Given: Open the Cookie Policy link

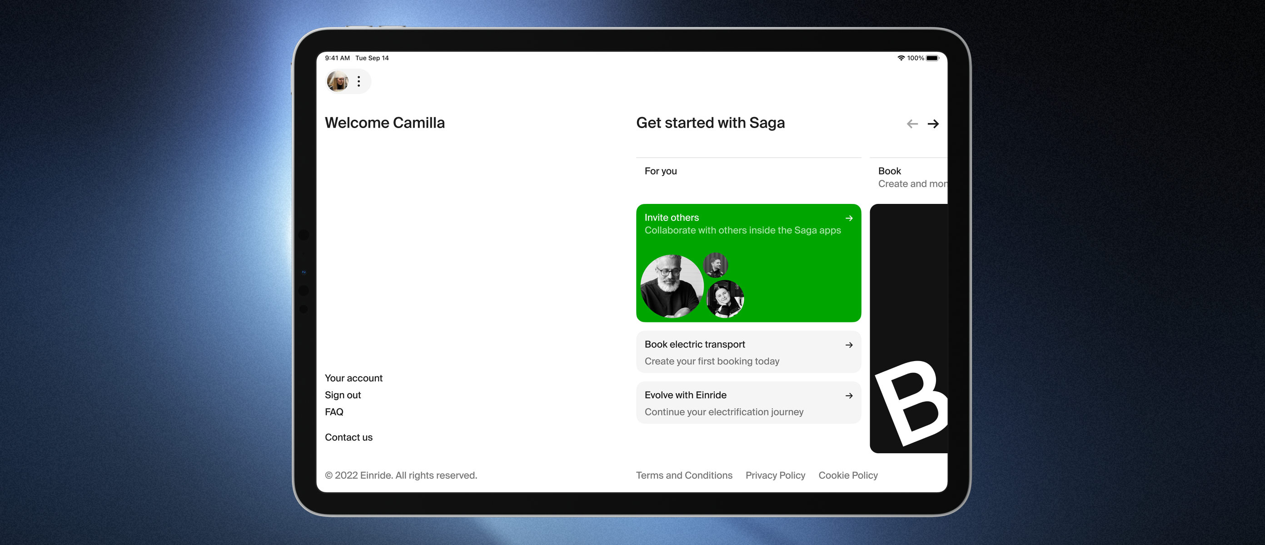Looking at the screenshot, I should [x=848, y=475].
